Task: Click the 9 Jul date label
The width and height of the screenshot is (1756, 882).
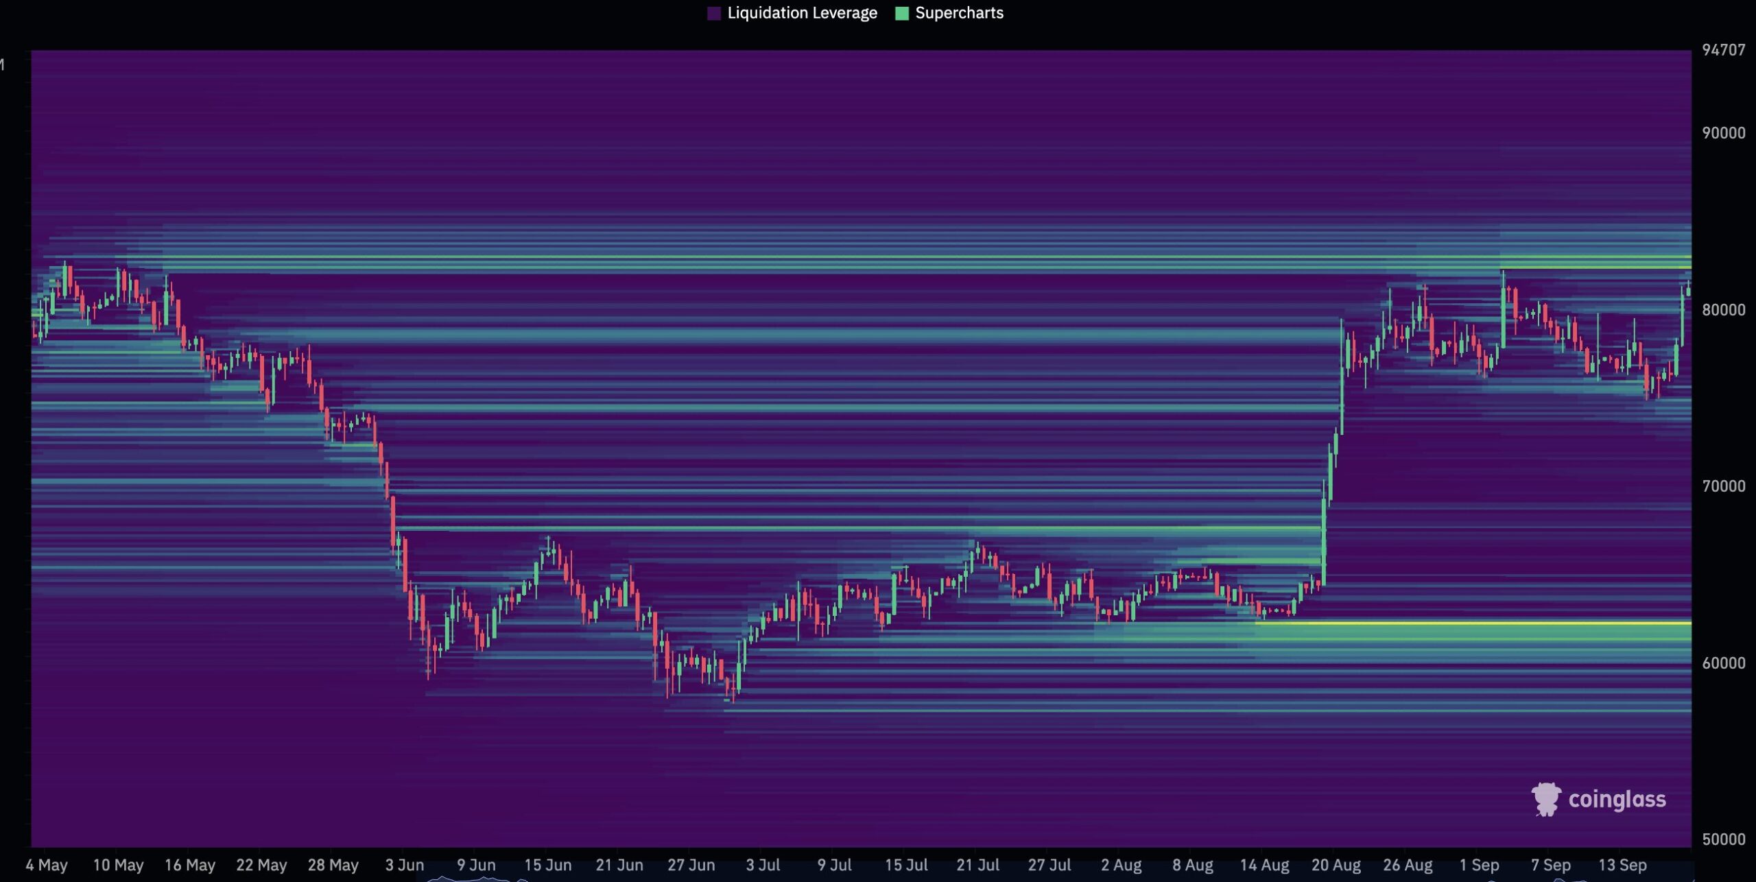Action: pyautogui.click(x=835, y=865)
